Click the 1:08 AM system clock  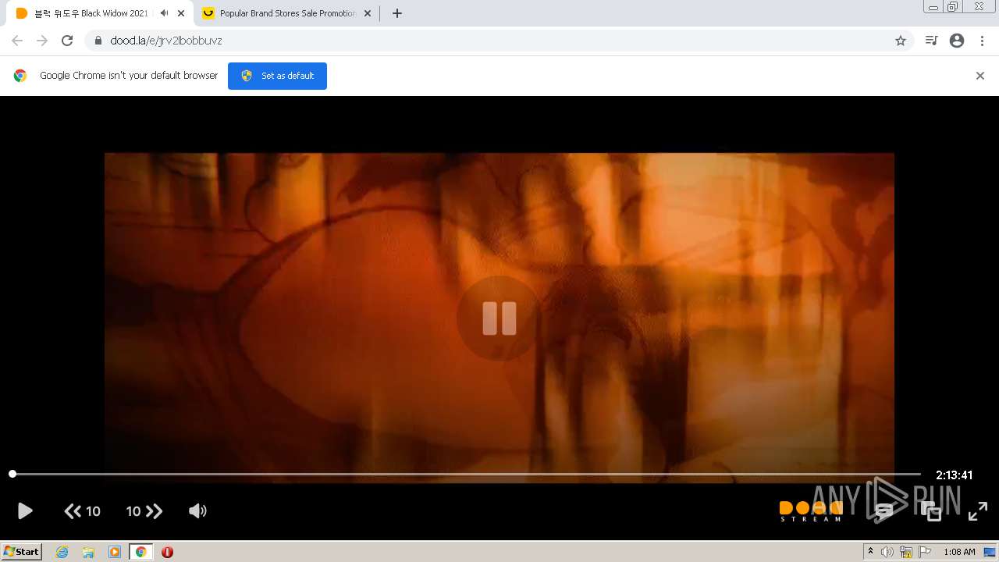(x=959, y=552)
